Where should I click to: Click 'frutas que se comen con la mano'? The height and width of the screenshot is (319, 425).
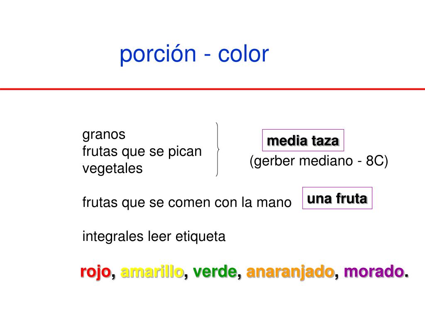point(187,203)
